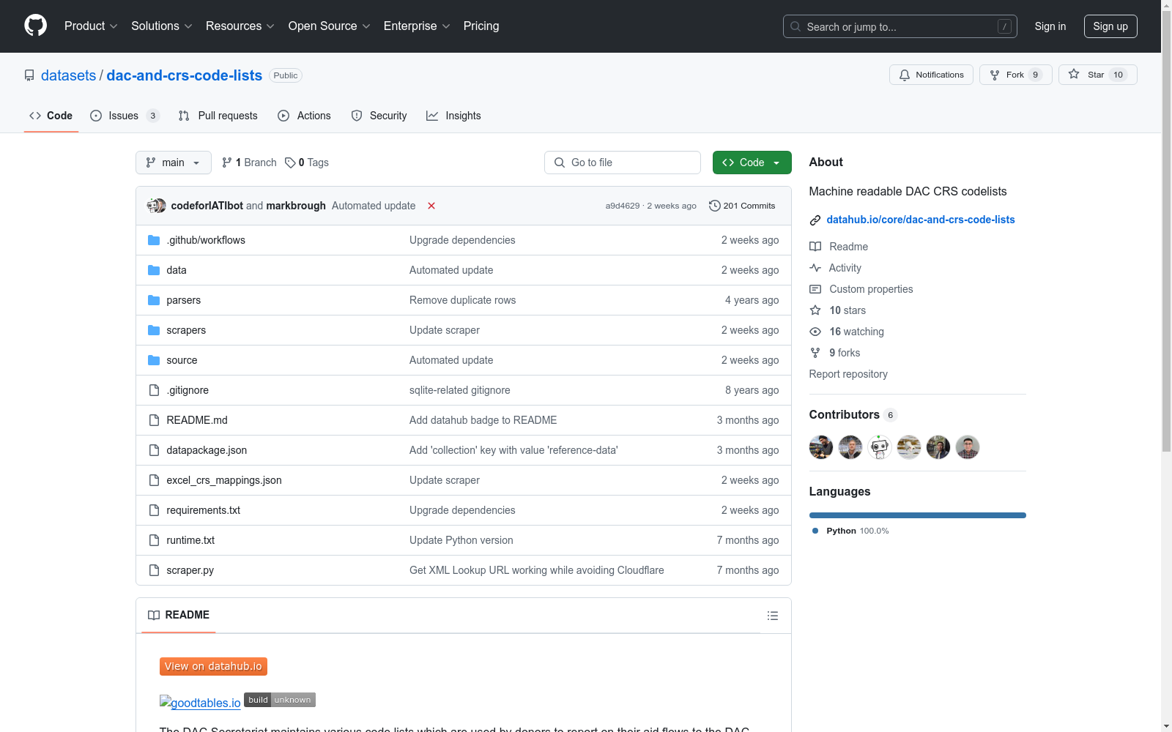Click the parsers folder icon
The image size is (1172, 732).
coord(154,300)
